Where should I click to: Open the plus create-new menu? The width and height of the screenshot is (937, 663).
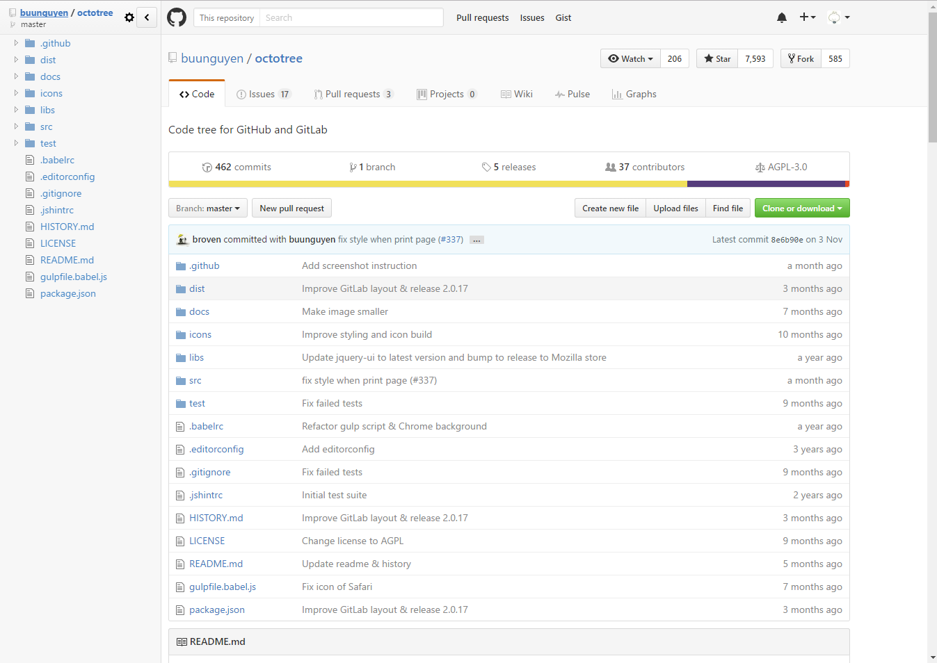tap(807, 17)
